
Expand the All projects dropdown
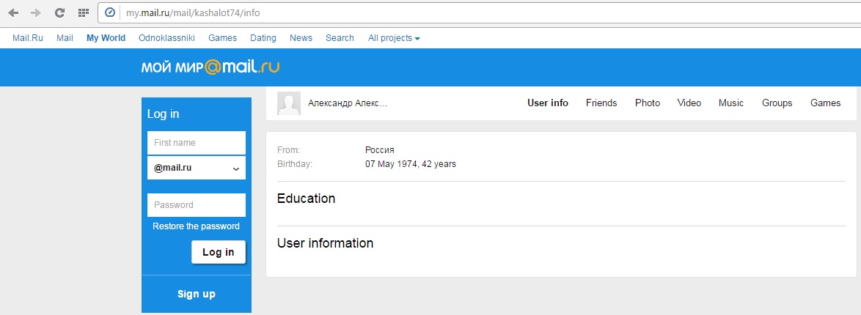click(394, 38)
